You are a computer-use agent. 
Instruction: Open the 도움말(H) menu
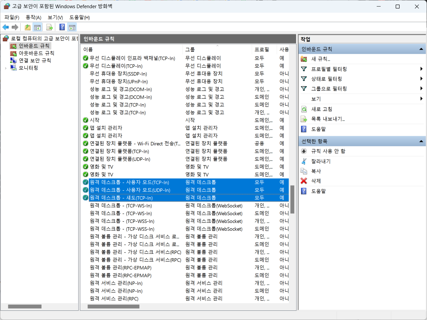point(79,17)
